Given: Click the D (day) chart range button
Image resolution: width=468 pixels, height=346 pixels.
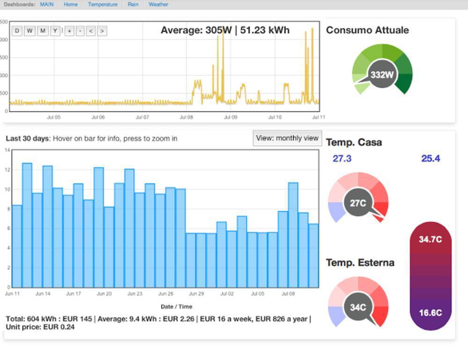Looking at the screenshot, I should point(17,31).
